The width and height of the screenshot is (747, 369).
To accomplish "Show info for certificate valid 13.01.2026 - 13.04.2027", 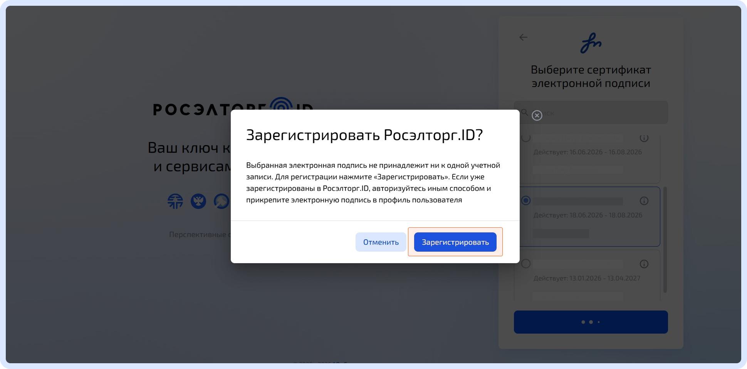I will (x=644, y=264).
